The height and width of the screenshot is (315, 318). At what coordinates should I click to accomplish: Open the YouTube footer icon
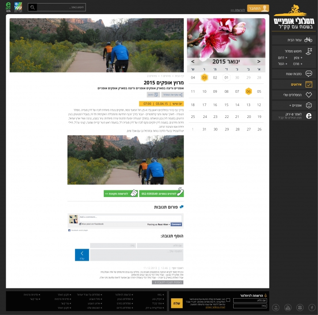point(288,307)
